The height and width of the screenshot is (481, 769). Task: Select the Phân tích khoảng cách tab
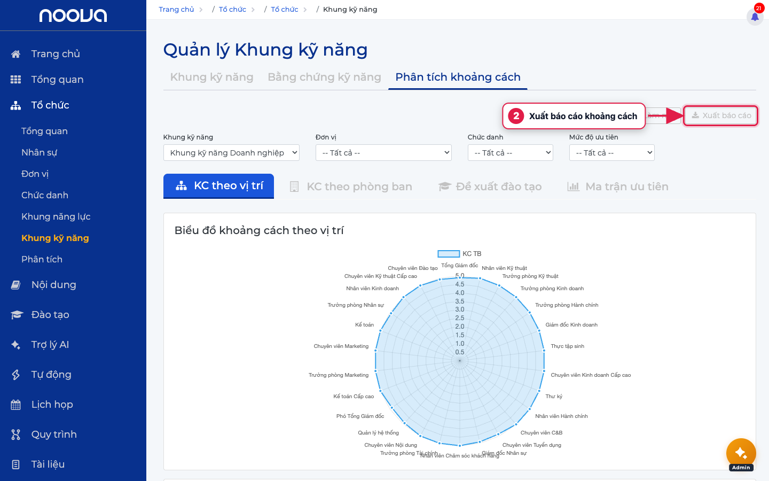click(458, 77)
